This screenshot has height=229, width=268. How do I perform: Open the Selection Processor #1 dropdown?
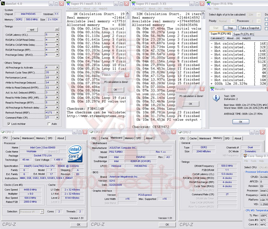point(42,212)
